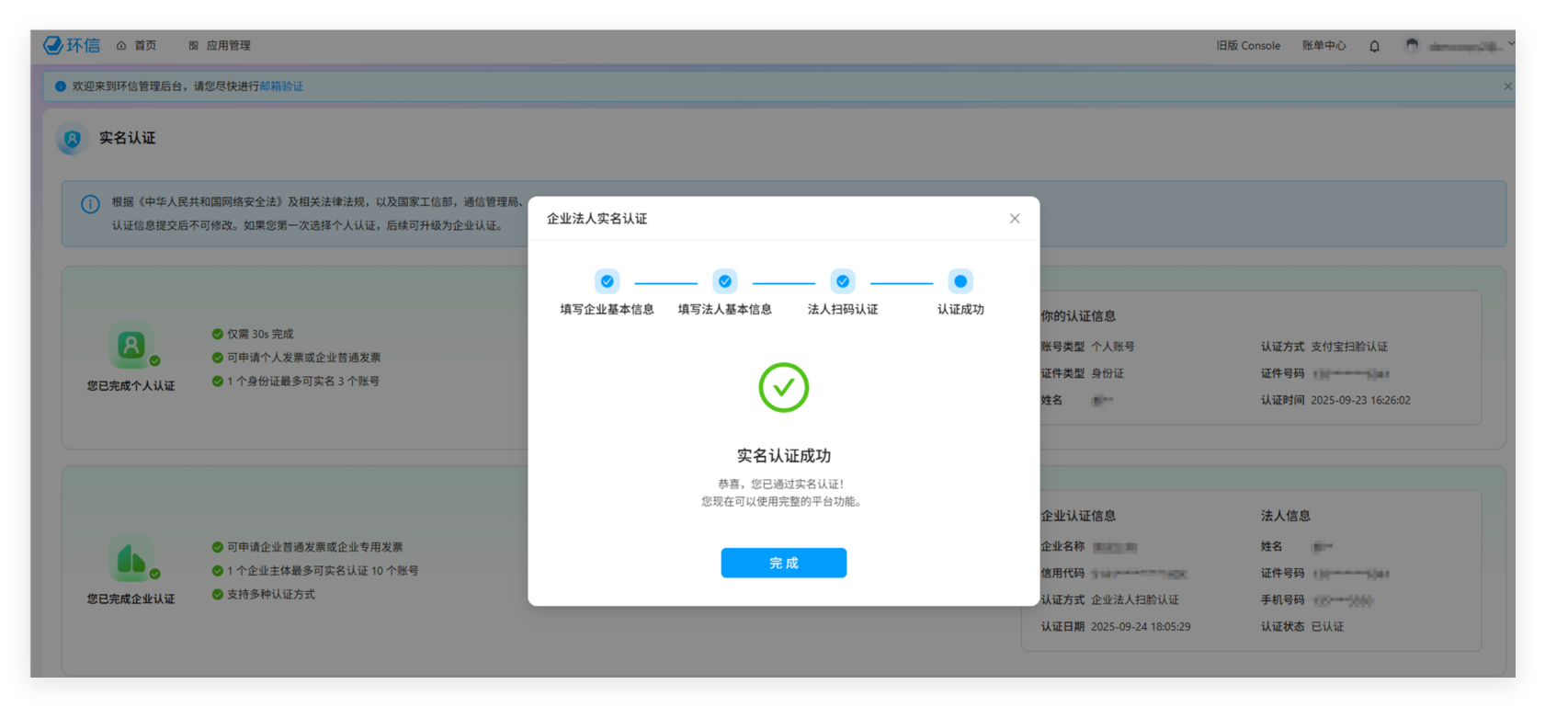Close the 企业法人实名认证 dialog

[x=1015, y=219]
